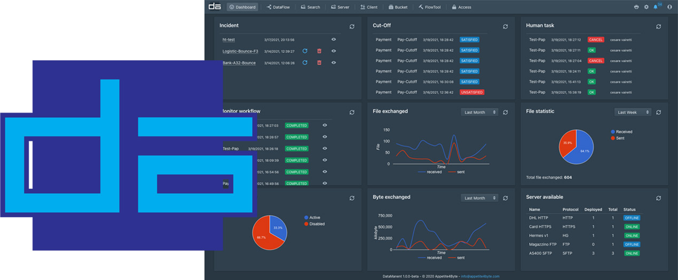Image resolution: width=678 pixels, height=280 pixels.
Task: Open Byte exchanged Last Month dropdown
Action: [479, 198]
